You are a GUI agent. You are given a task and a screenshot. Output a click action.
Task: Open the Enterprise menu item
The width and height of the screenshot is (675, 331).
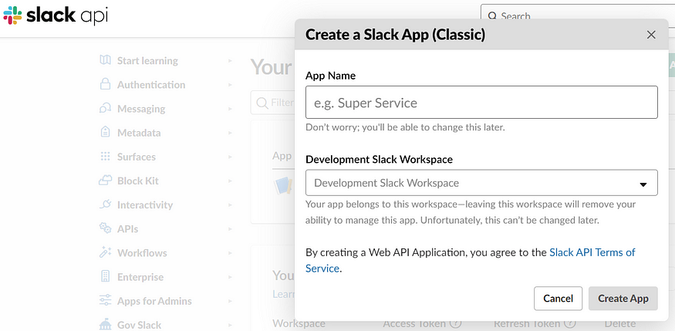coord(140,277)
